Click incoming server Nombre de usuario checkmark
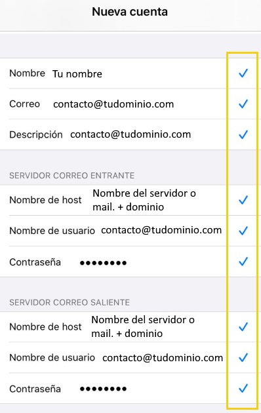 coord(243,231)
